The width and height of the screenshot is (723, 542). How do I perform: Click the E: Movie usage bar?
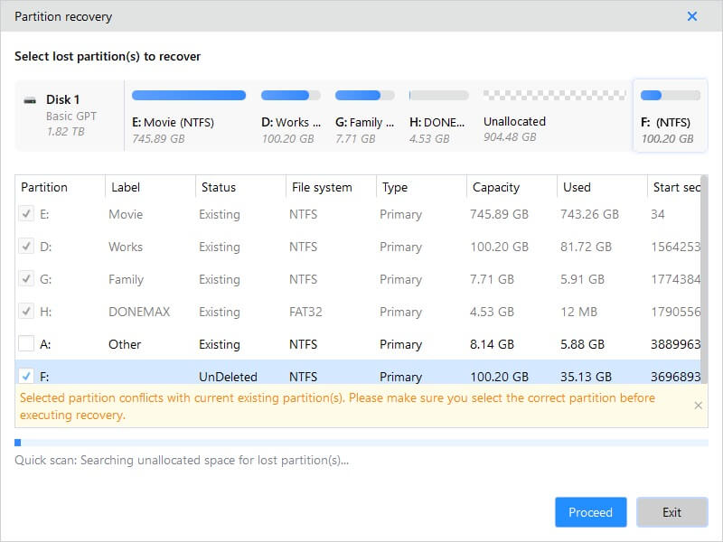[189, 96]
